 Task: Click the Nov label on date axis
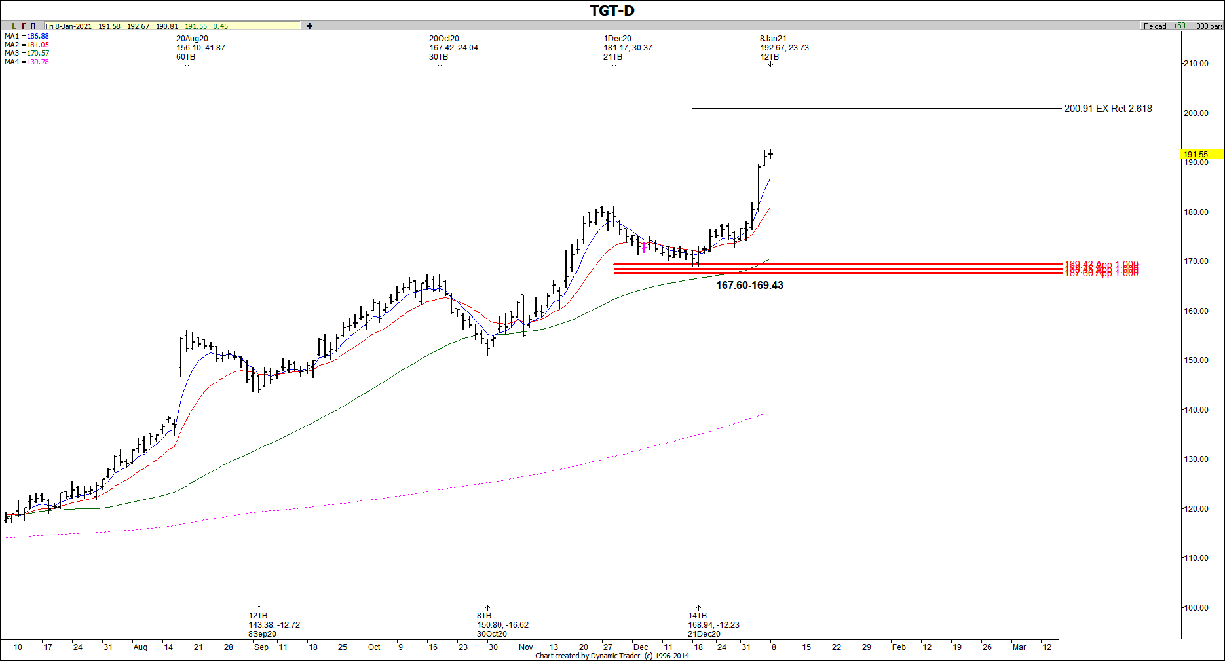click(526, 647)
